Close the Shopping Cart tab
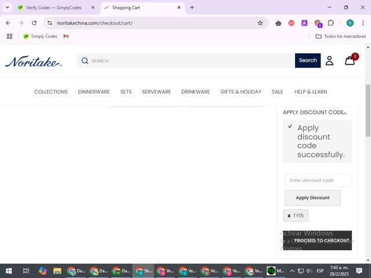Screen dimensions: 371x278 coord(179,8)
